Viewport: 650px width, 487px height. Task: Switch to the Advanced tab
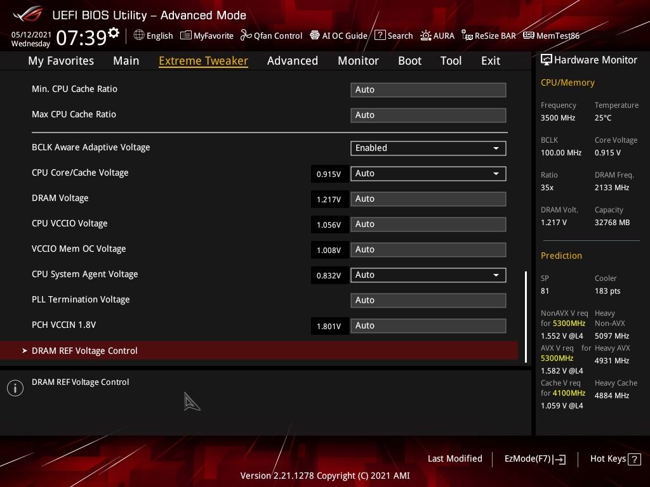point(292,61)
